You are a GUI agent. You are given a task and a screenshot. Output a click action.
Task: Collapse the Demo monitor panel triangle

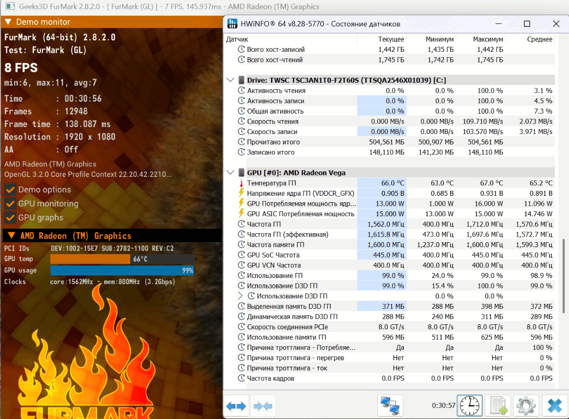pos(8,22)
